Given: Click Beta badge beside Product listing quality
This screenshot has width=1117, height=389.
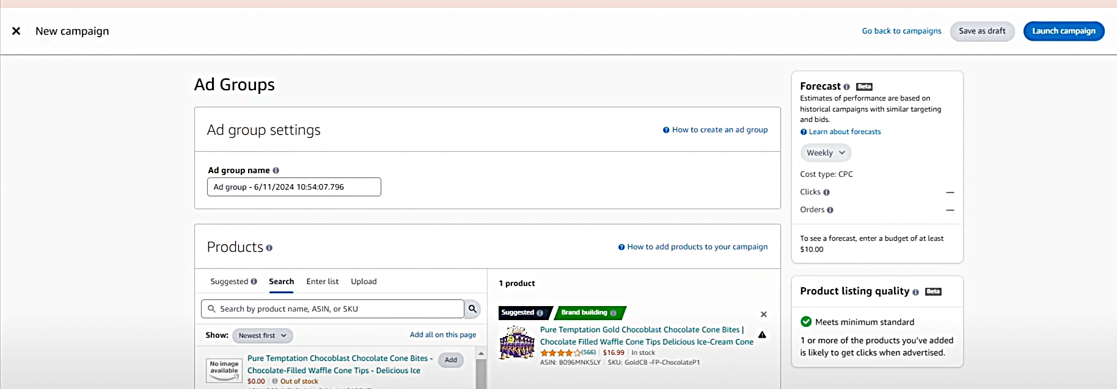Looking at the screenshot, I should (933, 291).
